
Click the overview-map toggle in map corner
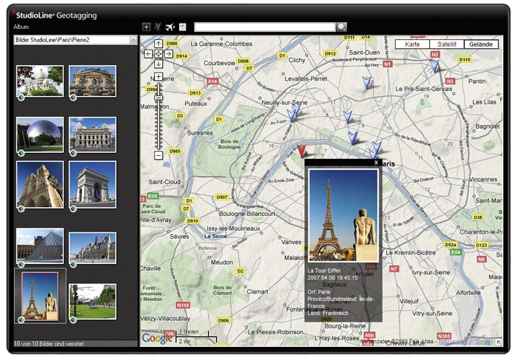click(499, 342)
